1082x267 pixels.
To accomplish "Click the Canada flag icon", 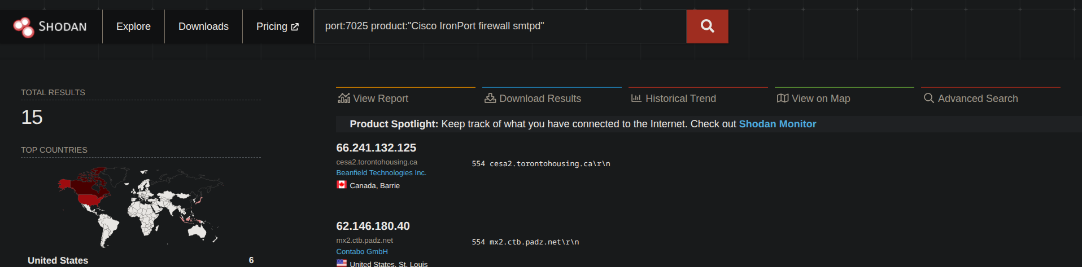I will click(342, 185).
